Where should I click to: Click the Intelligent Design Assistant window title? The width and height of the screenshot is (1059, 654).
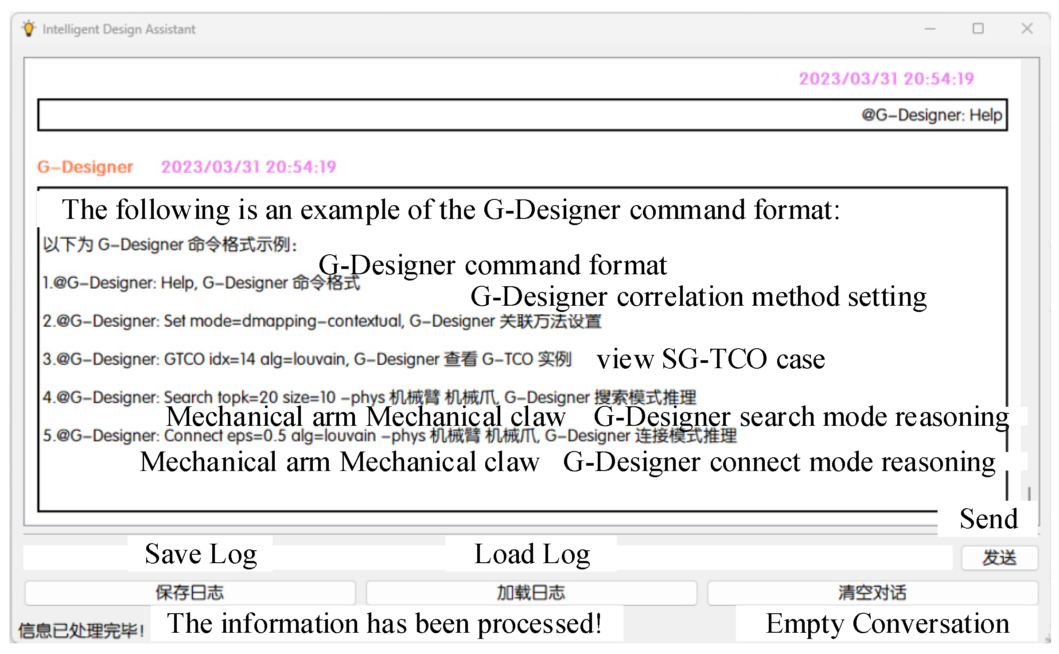click(x=119, y=29)
